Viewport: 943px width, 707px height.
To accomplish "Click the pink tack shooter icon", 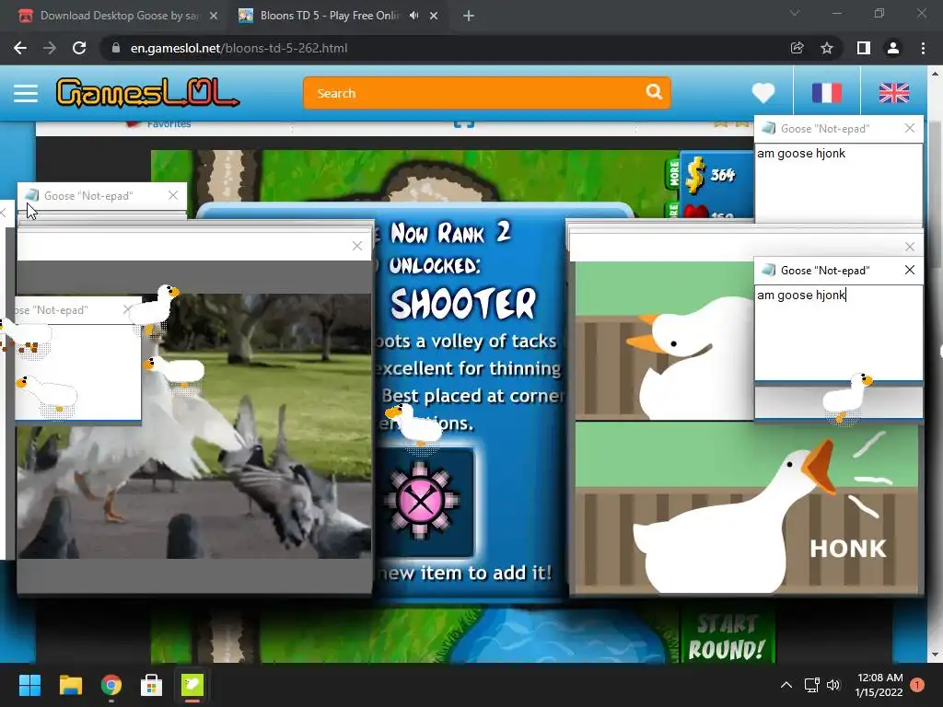I will (x=421, y=502).
